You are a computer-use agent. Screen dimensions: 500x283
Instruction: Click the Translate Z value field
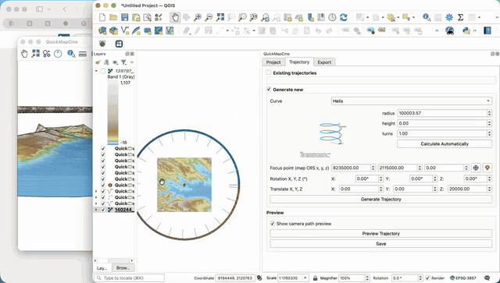click(x=467, y=189)
